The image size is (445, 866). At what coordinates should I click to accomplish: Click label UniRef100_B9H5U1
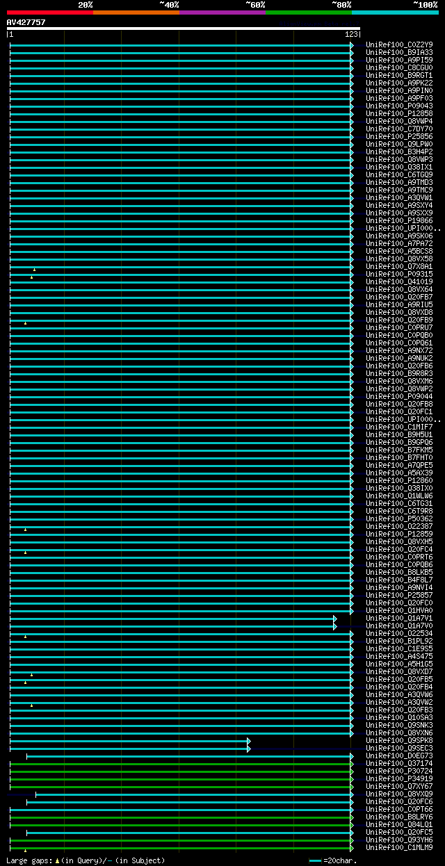click(x=399, y=434)
